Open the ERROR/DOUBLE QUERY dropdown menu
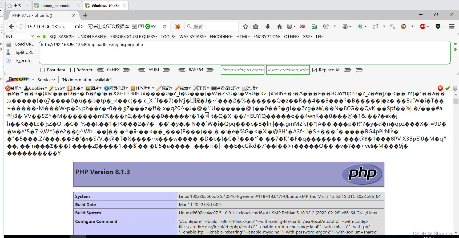Viewport: 459px width, 238px height. click(134, 37)
